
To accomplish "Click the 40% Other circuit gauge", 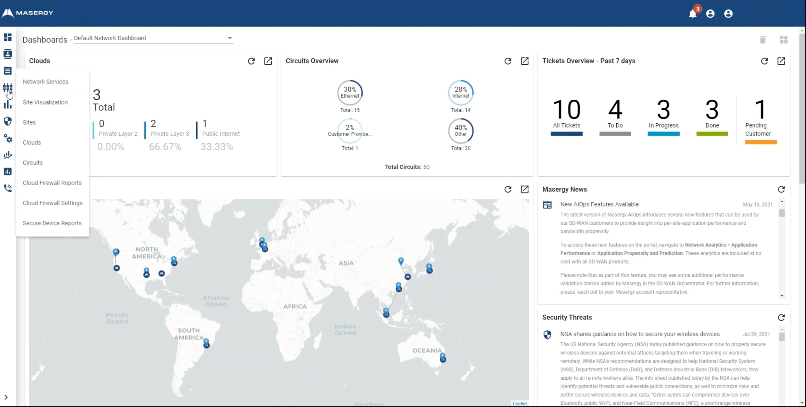I will point(461,131).
